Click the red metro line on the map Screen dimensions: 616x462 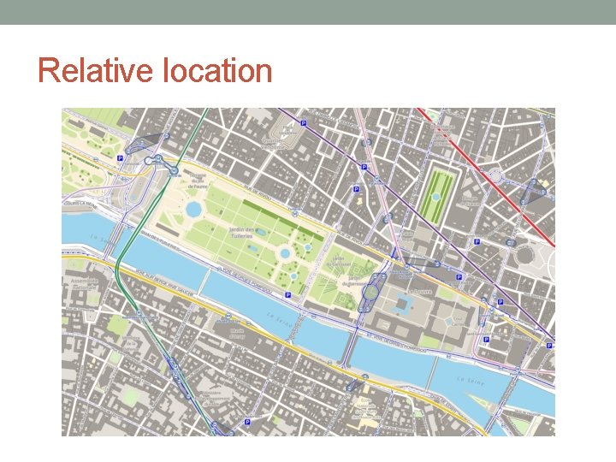(x=486, y=178)
